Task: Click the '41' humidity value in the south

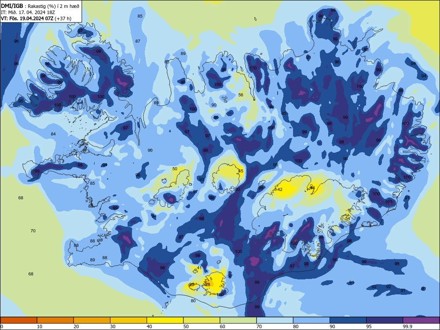Action: (x=199, y=268)
